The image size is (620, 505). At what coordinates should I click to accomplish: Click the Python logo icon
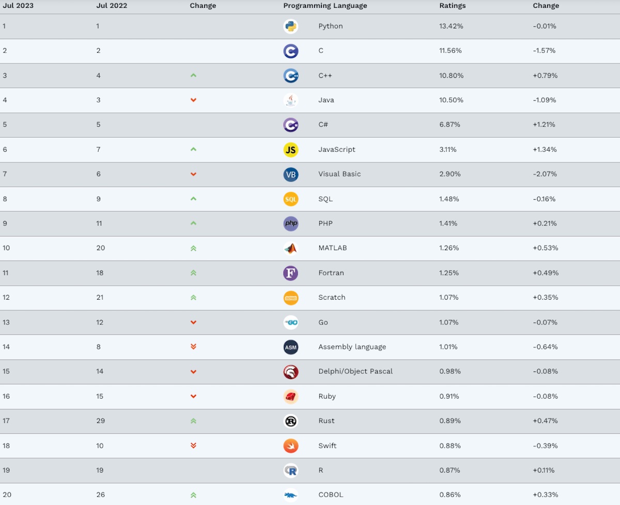[x=291, y=26]
